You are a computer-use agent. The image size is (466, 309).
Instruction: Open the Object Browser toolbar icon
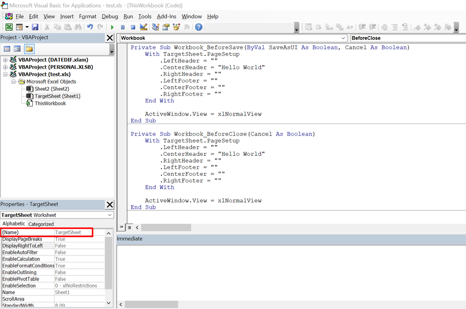(x=176, y=27)
